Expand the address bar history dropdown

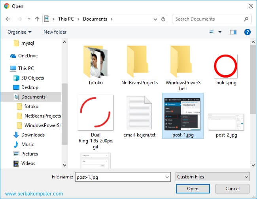(x=155, y=19)
